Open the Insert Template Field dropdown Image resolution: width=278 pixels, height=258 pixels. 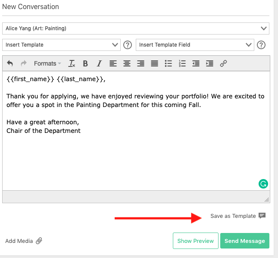(195, 45)
